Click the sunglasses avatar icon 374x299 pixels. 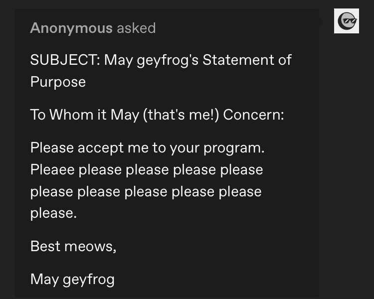[347, 21]
